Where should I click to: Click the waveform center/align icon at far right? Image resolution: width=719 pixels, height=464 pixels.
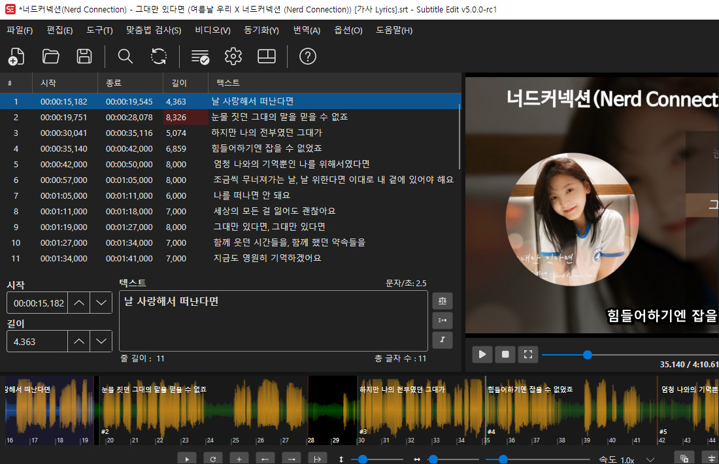(x=711, y=459)
